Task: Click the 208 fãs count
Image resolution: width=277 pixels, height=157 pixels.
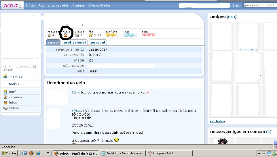Action: [x=98, y=35]
